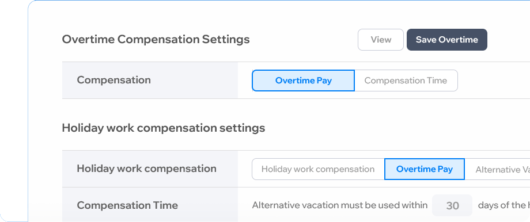
Task: Click the View button
Action: pos(381,40)
